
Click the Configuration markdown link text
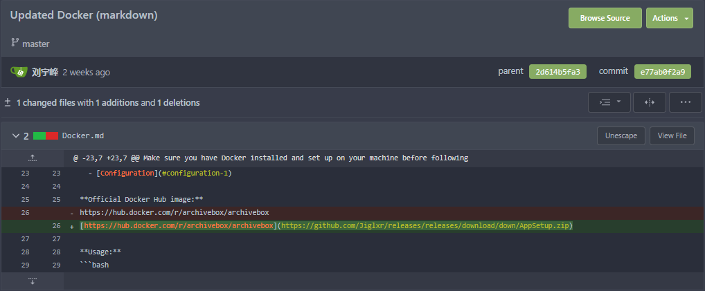pos(127,173)
